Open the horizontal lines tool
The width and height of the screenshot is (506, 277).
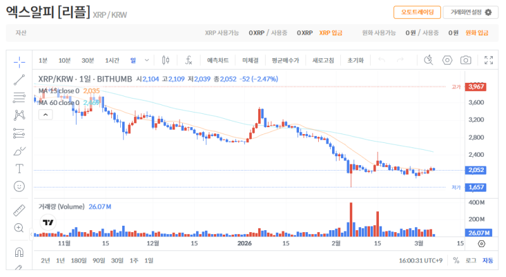[20, 97]
